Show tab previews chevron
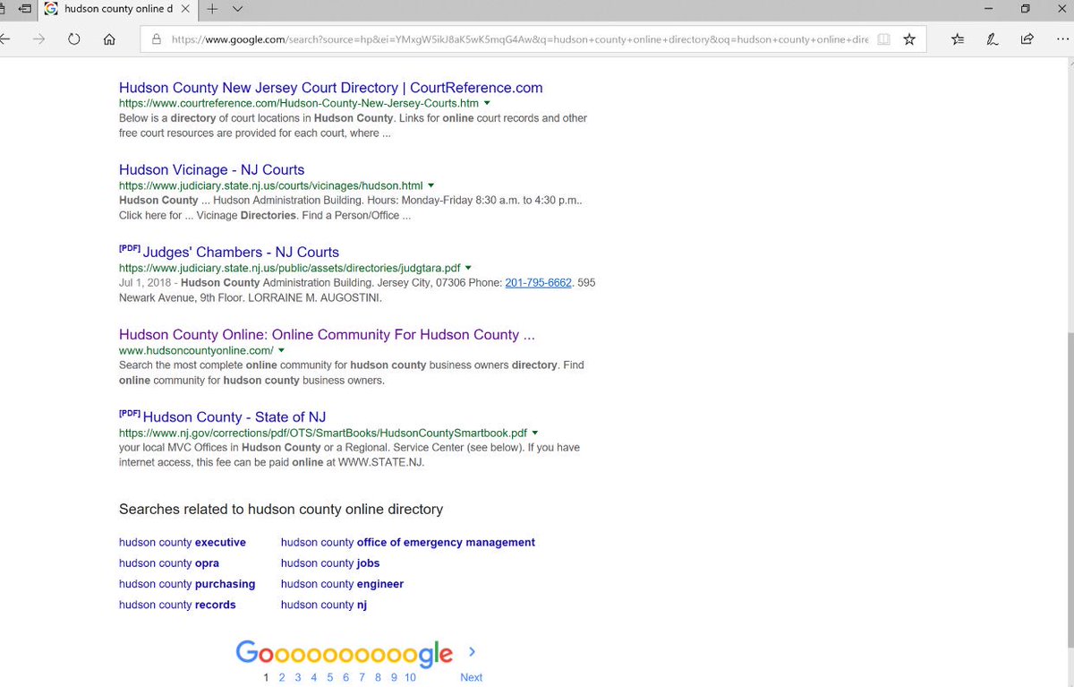This screenshot has width=1074, height=687. pos(237,9)
